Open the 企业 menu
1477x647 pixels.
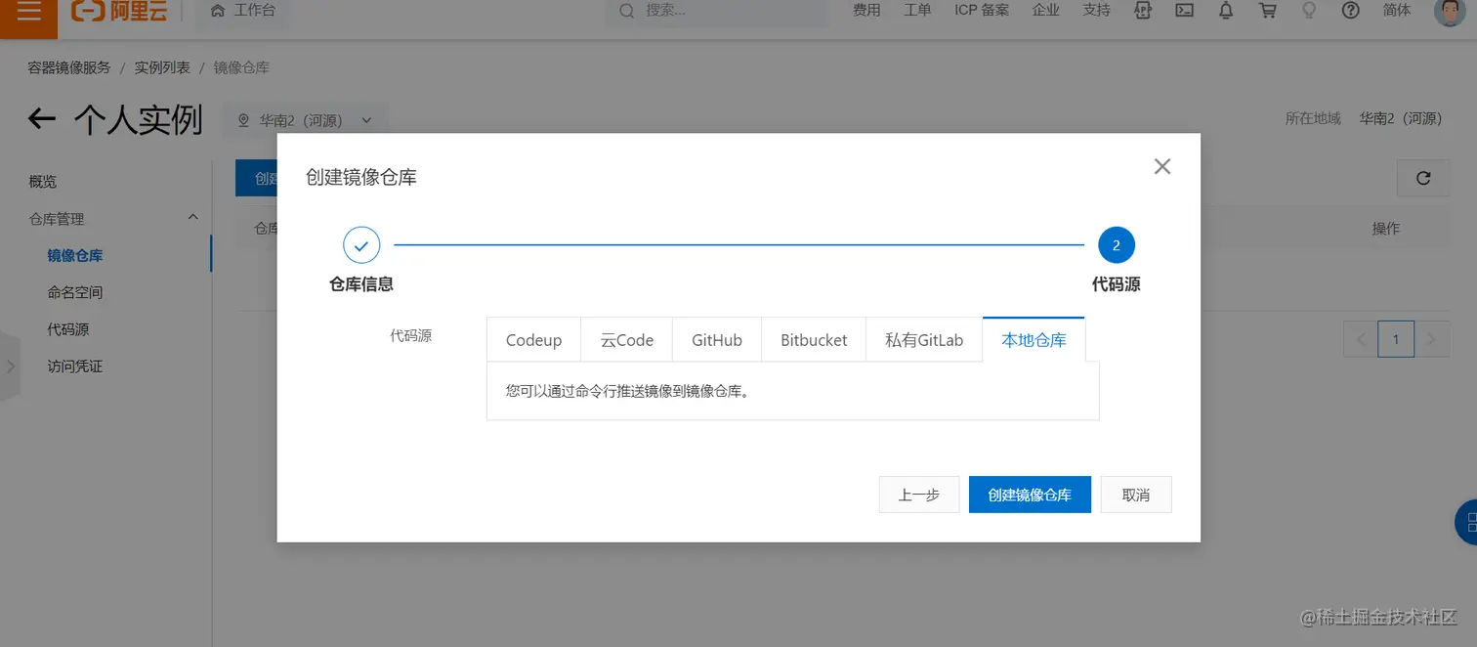tap(1045, 11)
